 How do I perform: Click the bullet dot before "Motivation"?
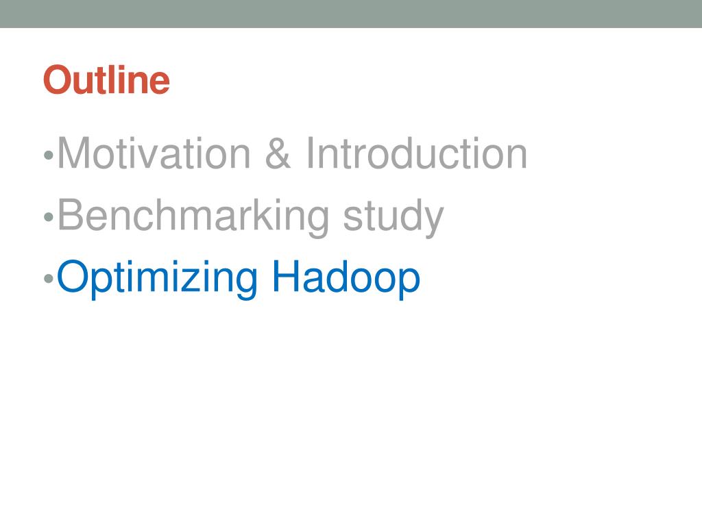[x=49, y=155]
